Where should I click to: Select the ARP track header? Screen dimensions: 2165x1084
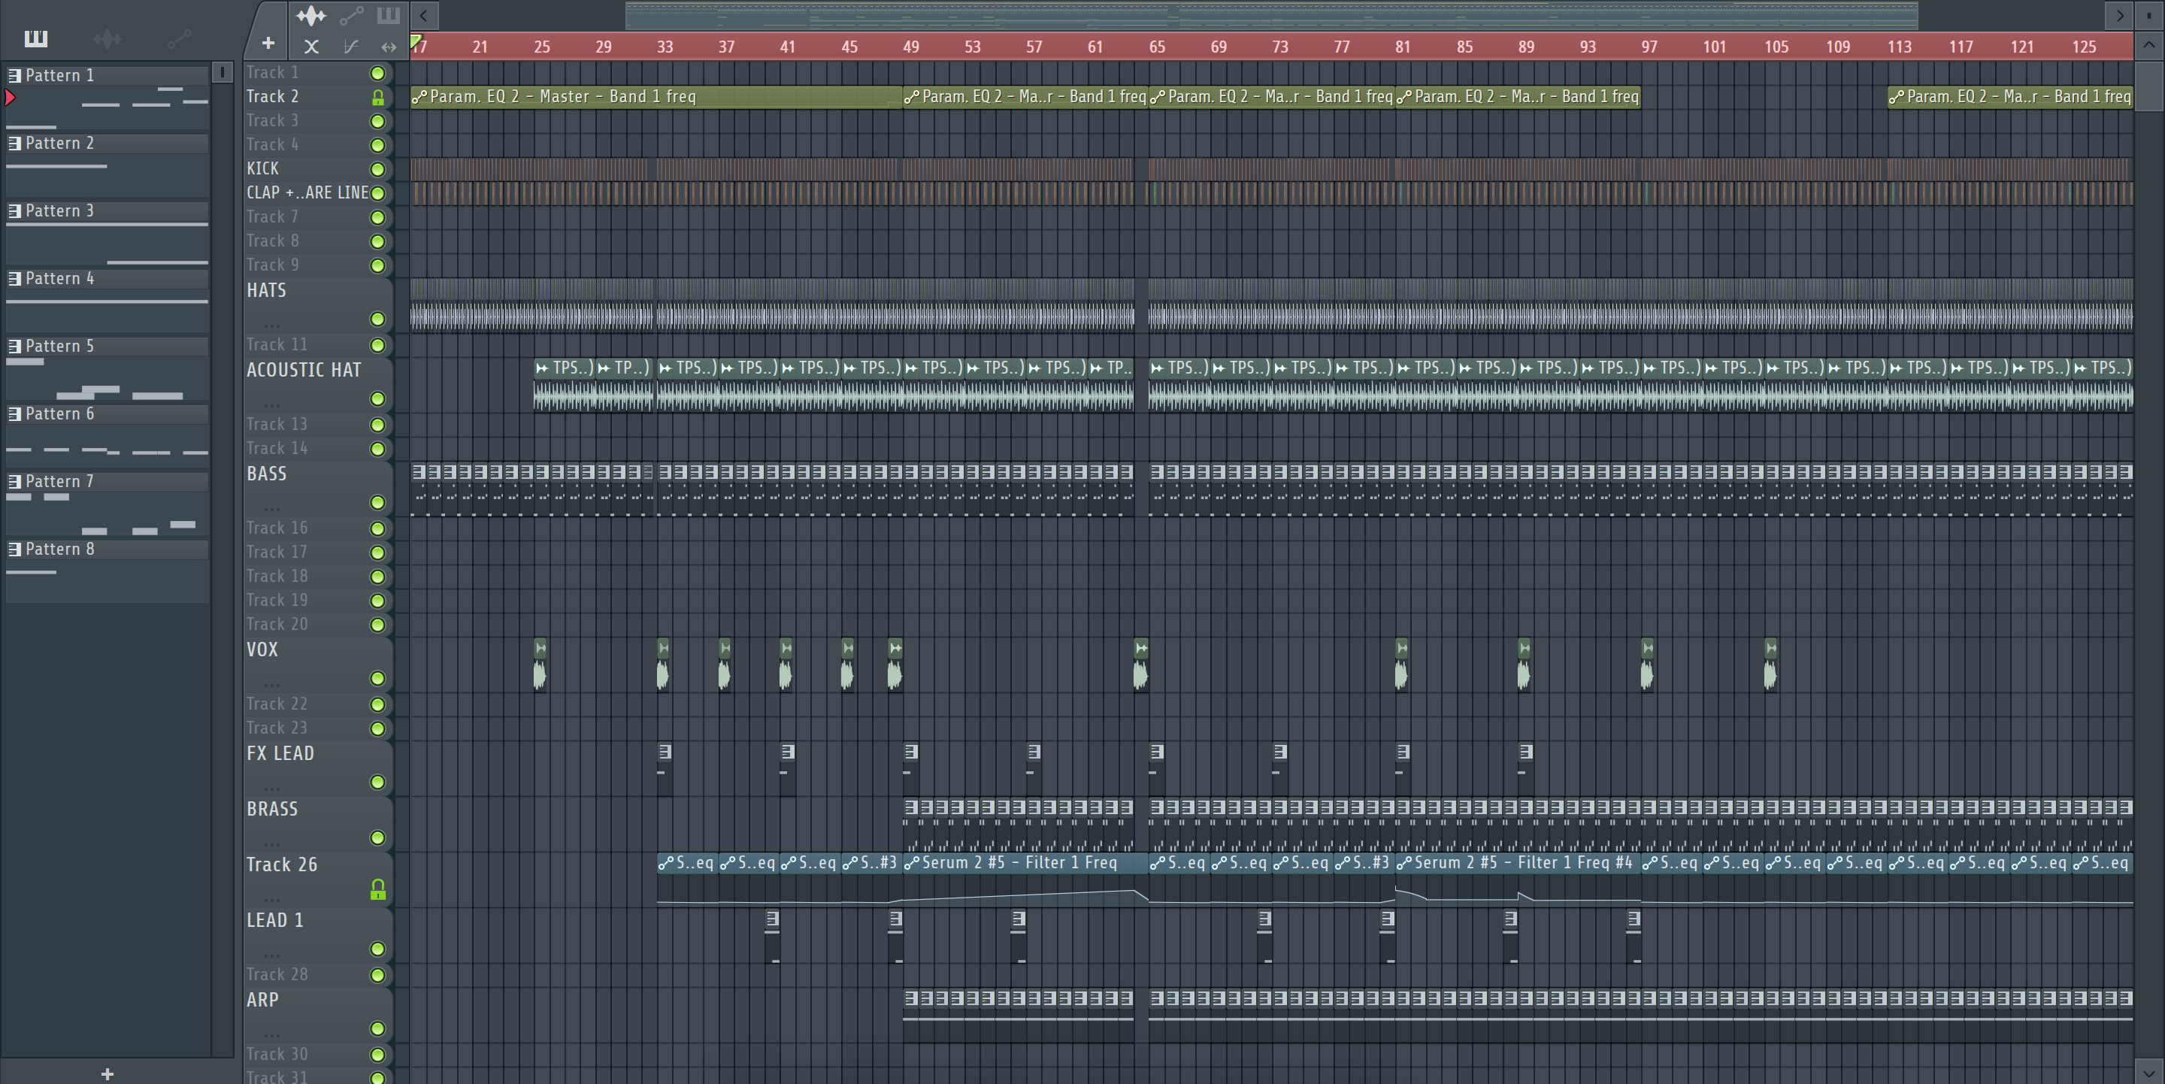[x=318, y=1014]
